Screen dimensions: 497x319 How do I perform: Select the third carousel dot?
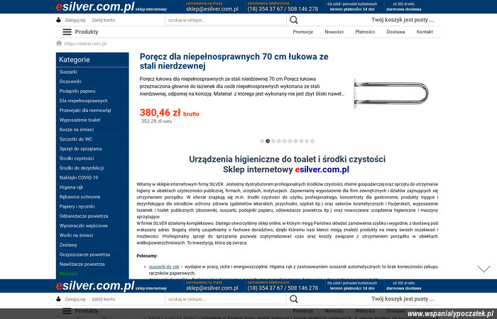click(273, 141)
